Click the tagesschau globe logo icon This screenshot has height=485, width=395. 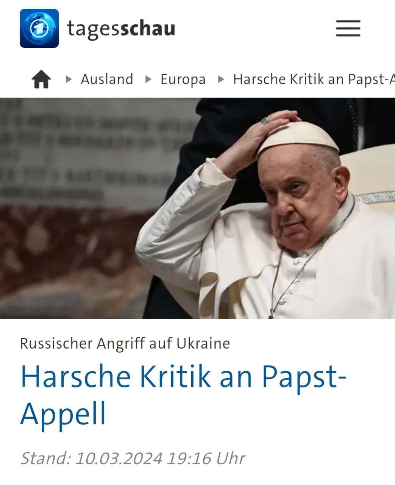pos(39,28)
